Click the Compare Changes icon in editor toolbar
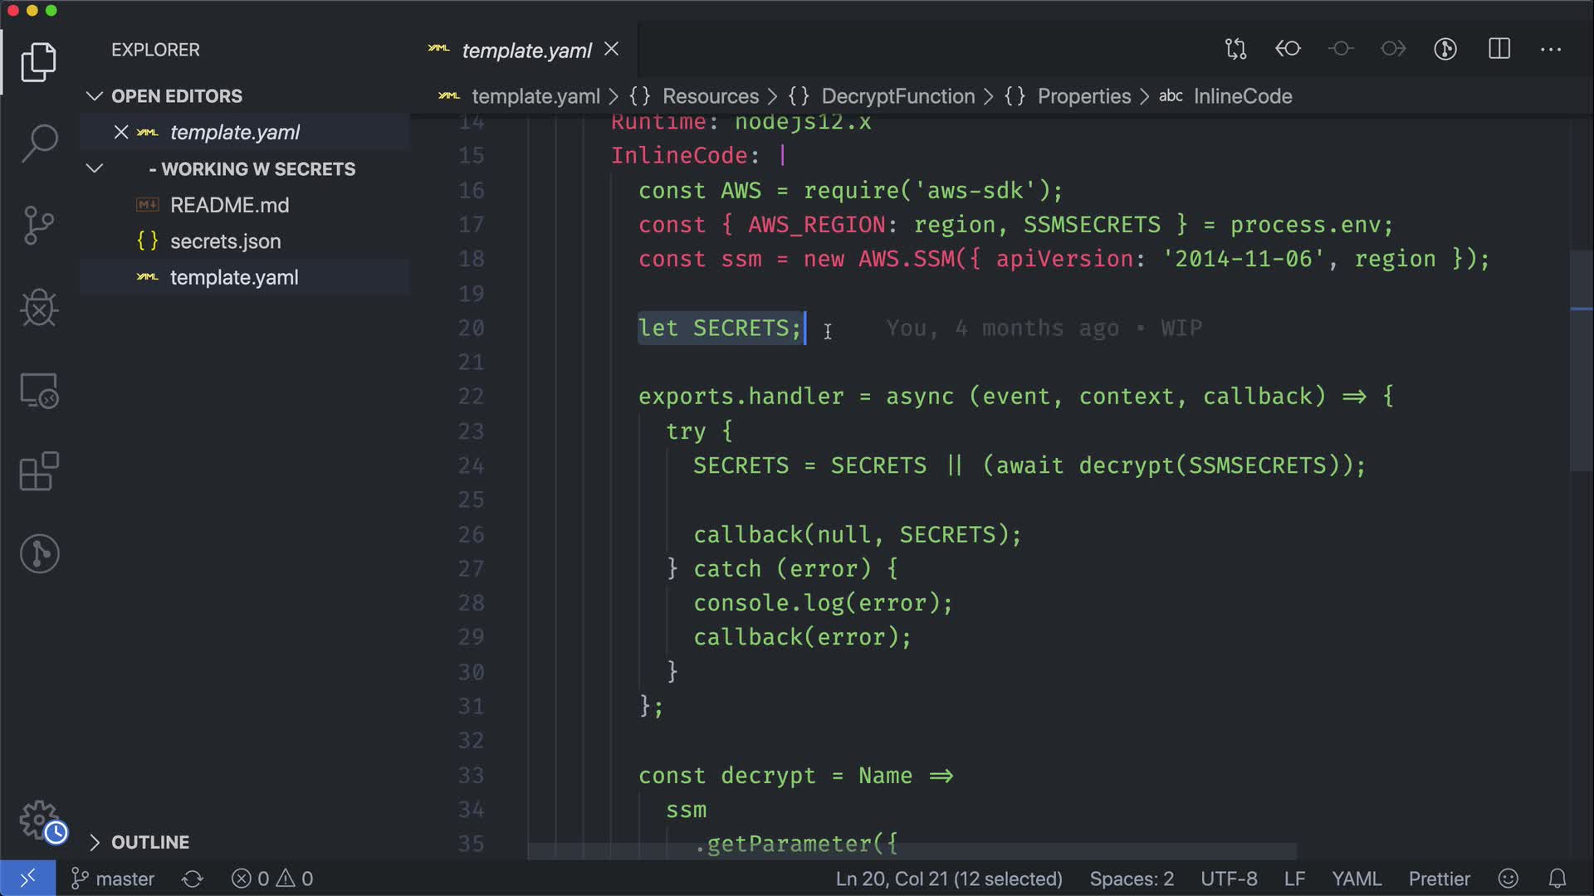The image size is (1594, 896). tap(1235, 49)
